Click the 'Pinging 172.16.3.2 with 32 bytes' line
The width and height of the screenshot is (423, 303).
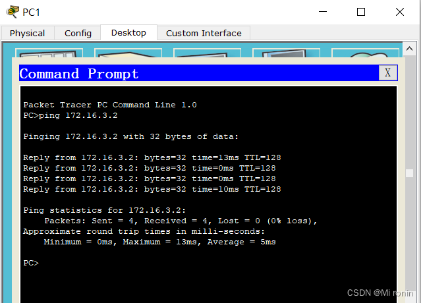coord(131,137)
